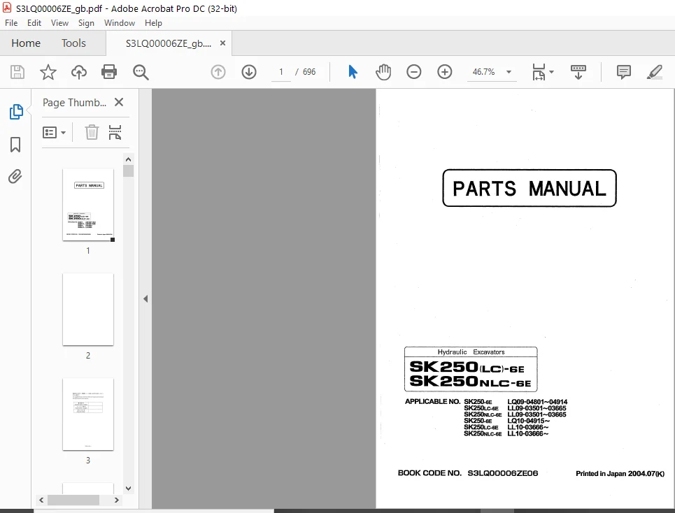Choose the arrow Selection tool
The height and width of the screenshot is (513, 675).
click(x=353, y=72)
